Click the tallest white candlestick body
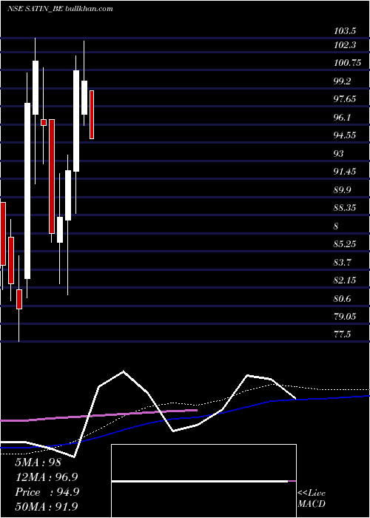This screenshot has height=518, width=370. (27, 191)
